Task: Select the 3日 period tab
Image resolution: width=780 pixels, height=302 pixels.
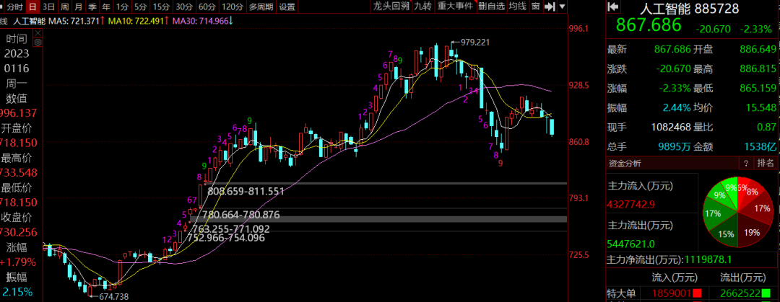Action: tap(49, 6)
